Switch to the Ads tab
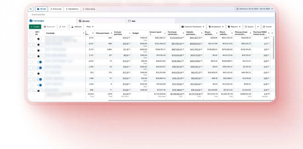303x149 pixels. (x=151, y=21)
